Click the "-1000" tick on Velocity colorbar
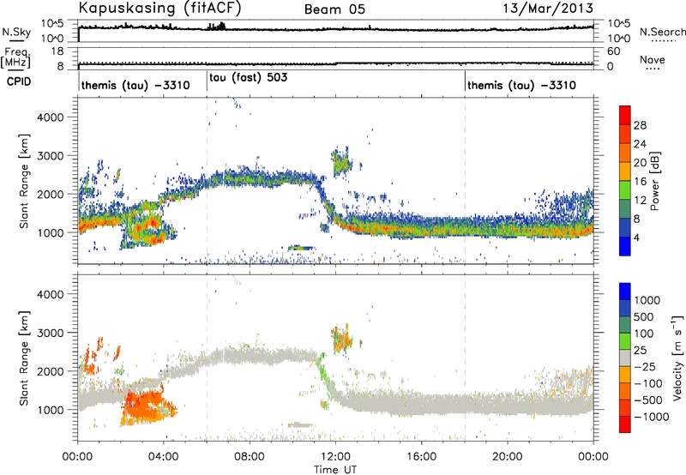686x475 pixels. point(651,417)
